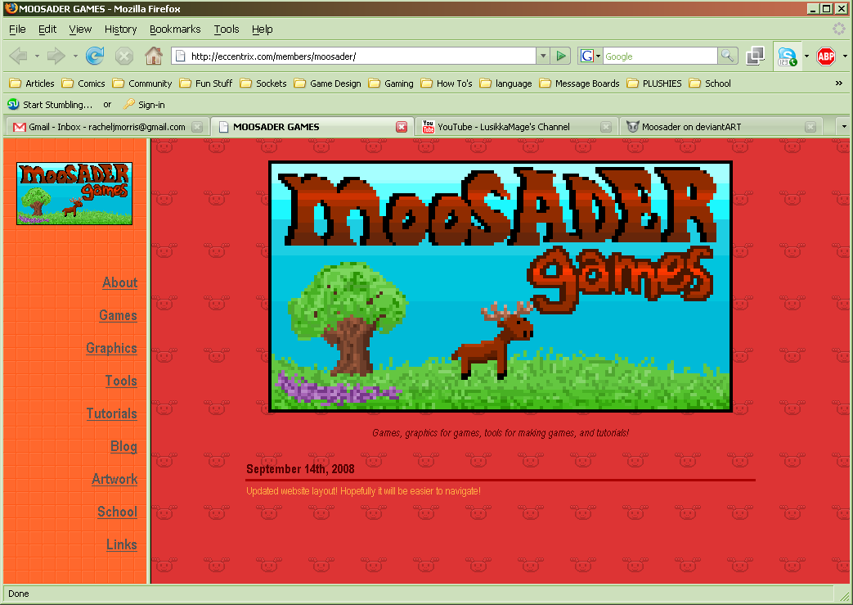Expand the URL bar history dropdown

[x=543, y=56]
